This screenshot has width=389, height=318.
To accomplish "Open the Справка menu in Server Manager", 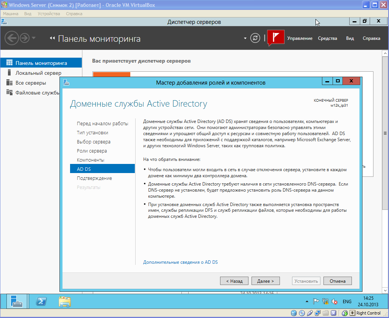I will coord(371,38).
